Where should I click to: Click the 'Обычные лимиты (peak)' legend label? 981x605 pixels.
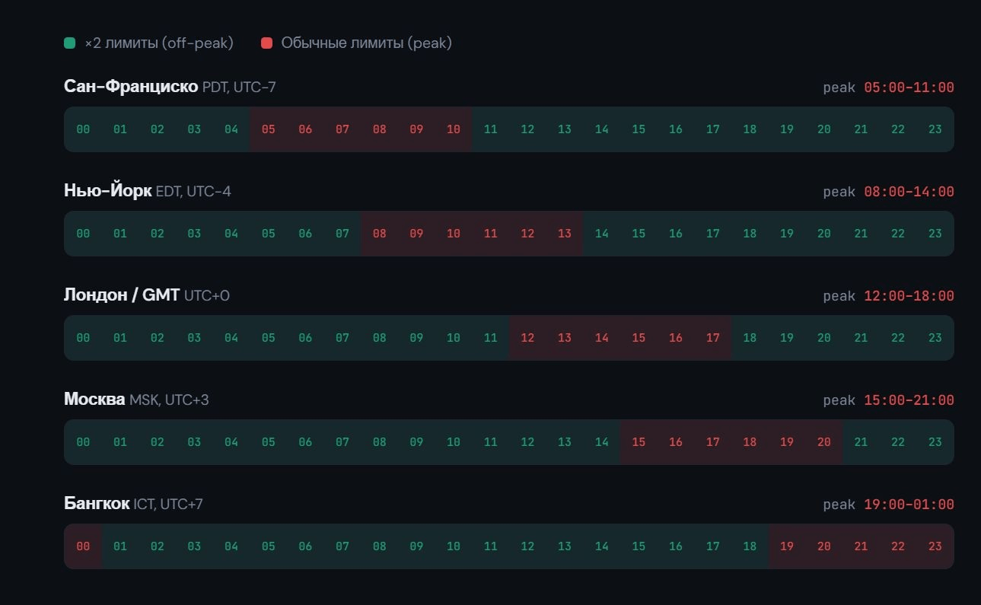click(x=366, y=43)
